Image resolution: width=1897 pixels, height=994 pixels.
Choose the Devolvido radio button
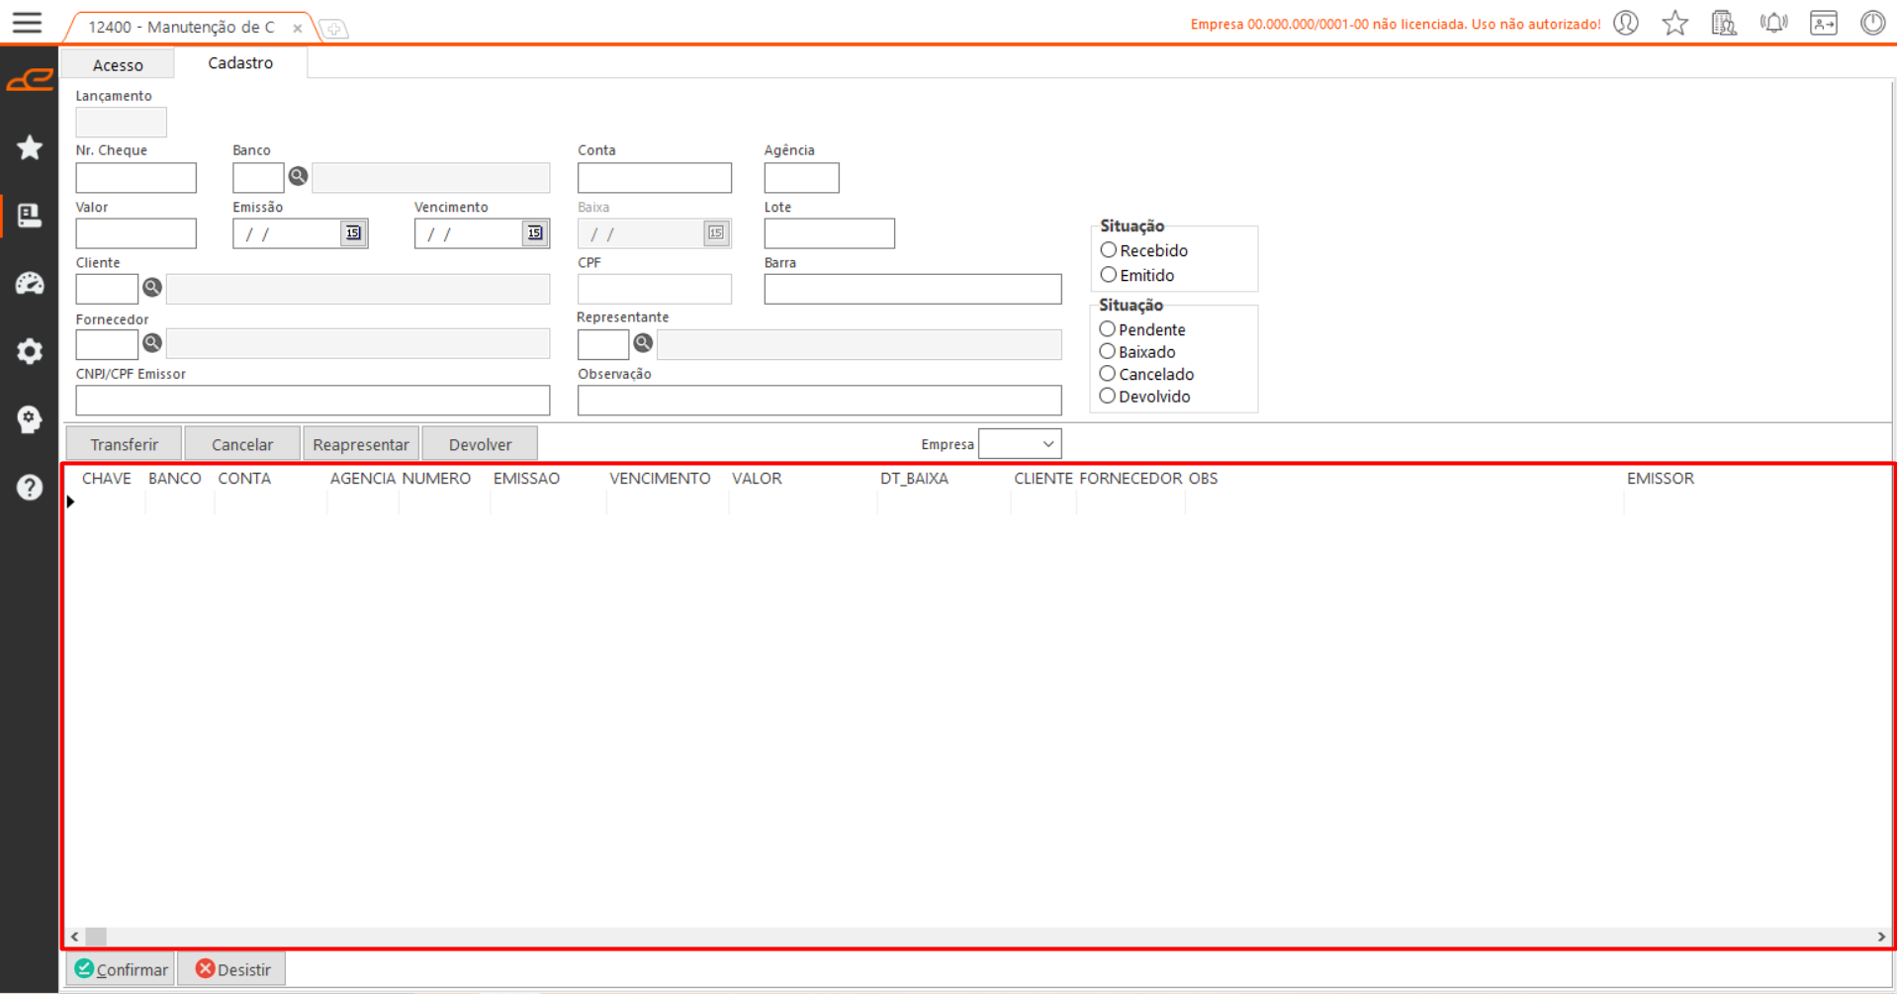pyautogui.click(x=1108, y=397)
